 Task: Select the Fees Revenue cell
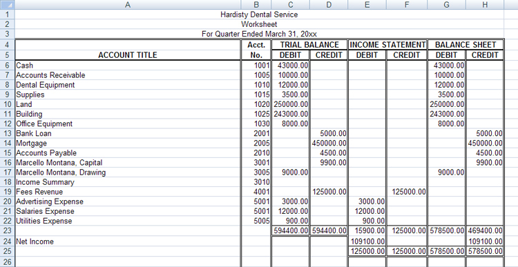128,192
